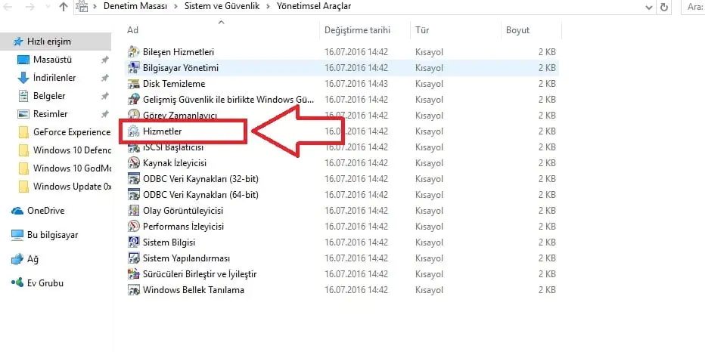Open the Windows Update 0x folder

pos(65,187)
